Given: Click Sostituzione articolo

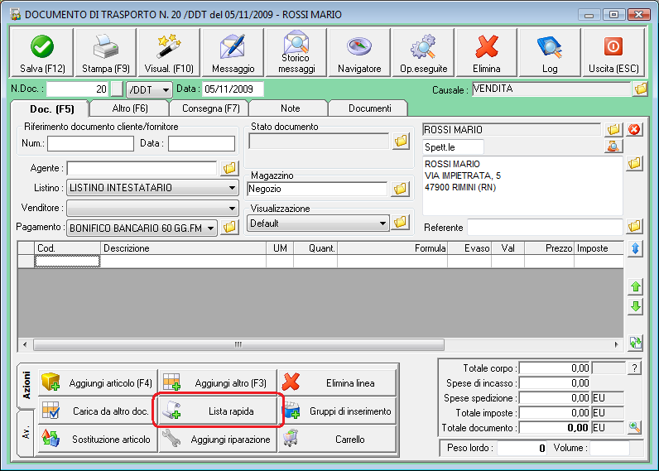Looking at the screenshot, I should tap(98, 439).
